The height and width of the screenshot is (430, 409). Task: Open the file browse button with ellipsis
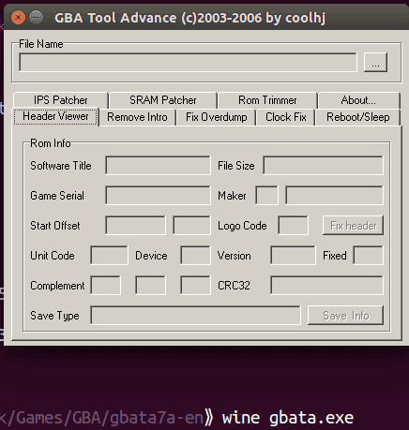click(375, 63)
